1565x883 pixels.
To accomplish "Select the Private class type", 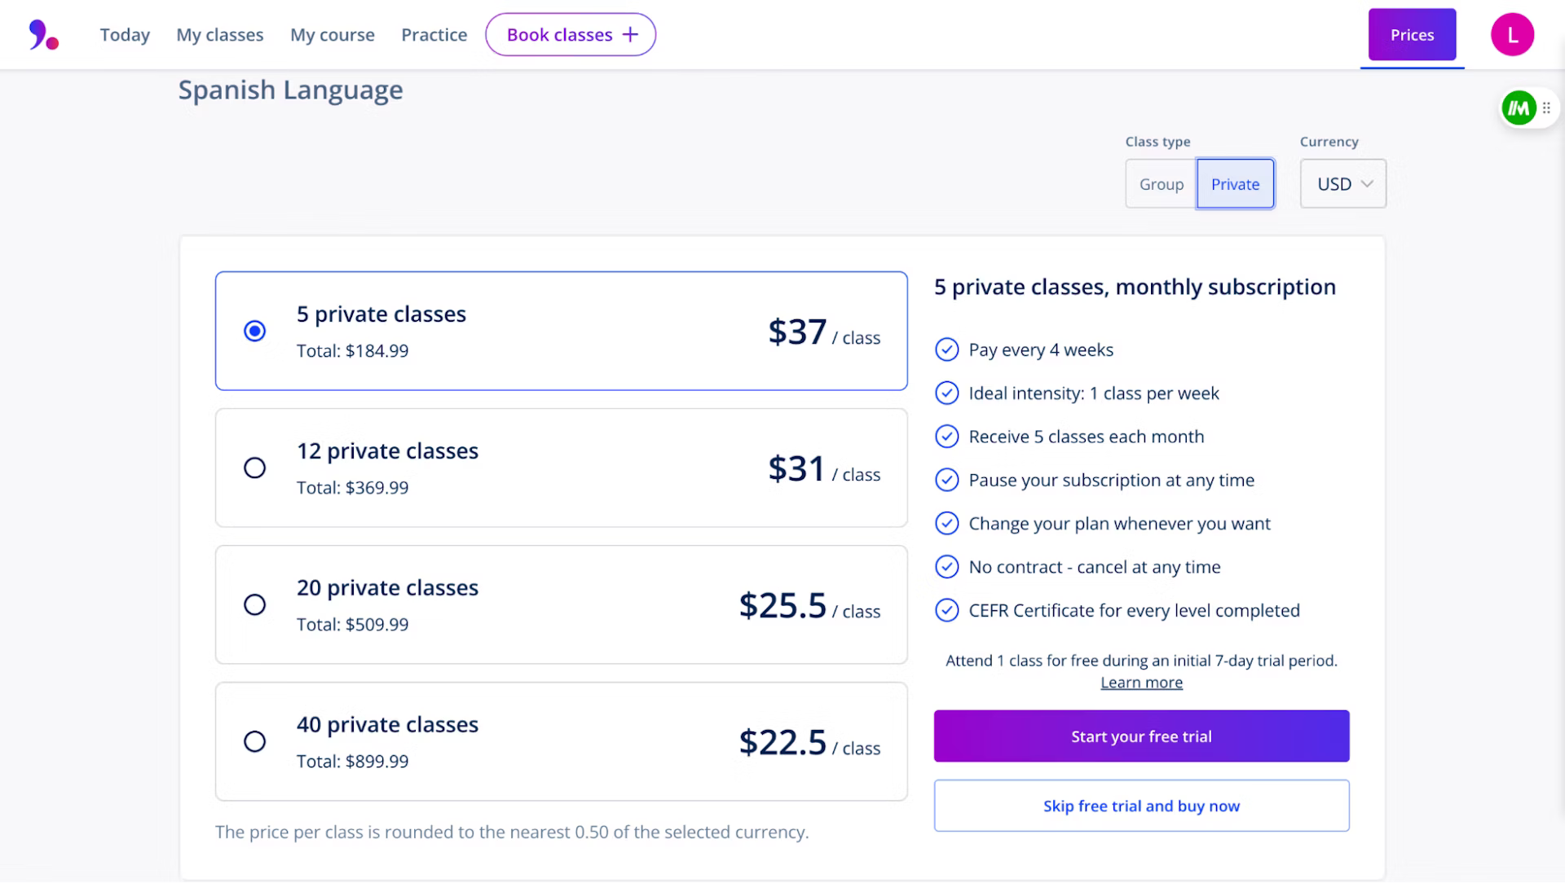I will coord(1235,184).
